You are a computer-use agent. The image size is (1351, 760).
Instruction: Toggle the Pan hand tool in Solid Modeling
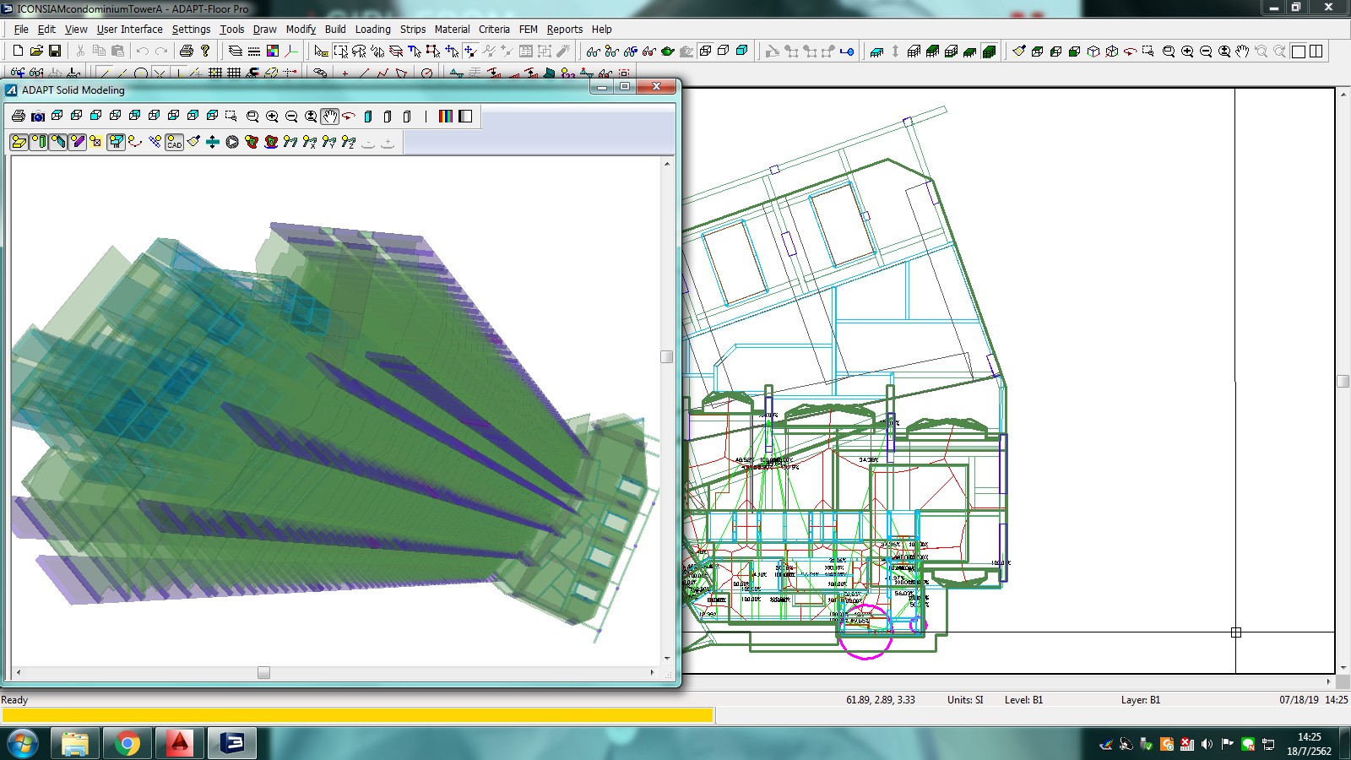(x=329, y=117)
